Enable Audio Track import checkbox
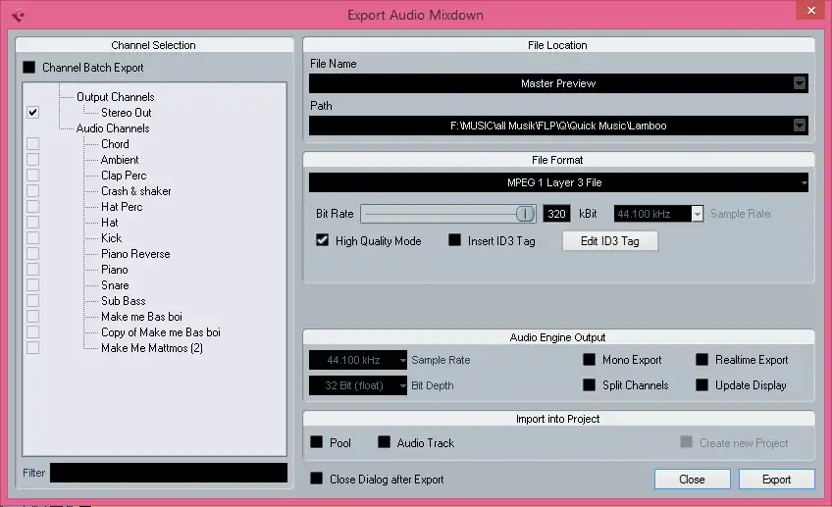 (384, 442)
